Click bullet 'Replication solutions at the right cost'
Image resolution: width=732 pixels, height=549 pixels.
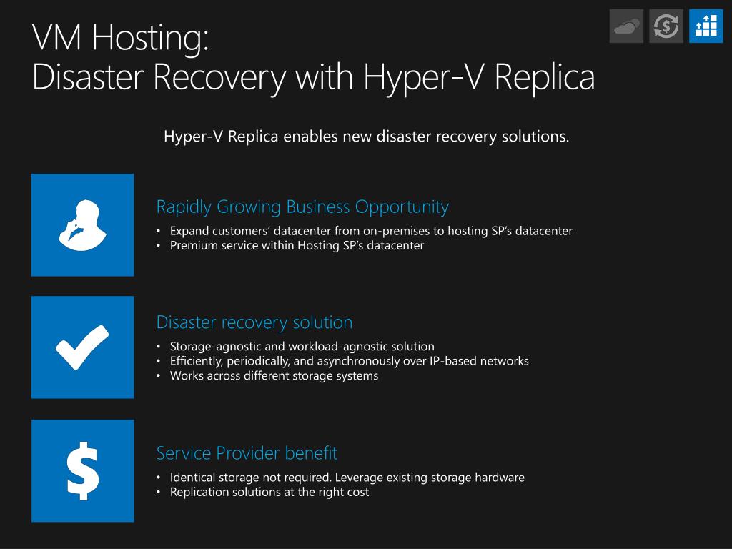(x=269, y=492)
